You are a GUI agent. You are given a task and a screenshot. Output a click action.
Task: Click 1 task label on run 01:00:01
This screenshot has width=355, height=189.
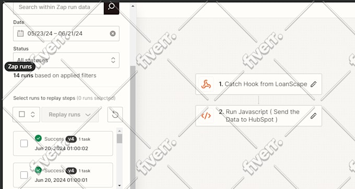pos(85,171)
